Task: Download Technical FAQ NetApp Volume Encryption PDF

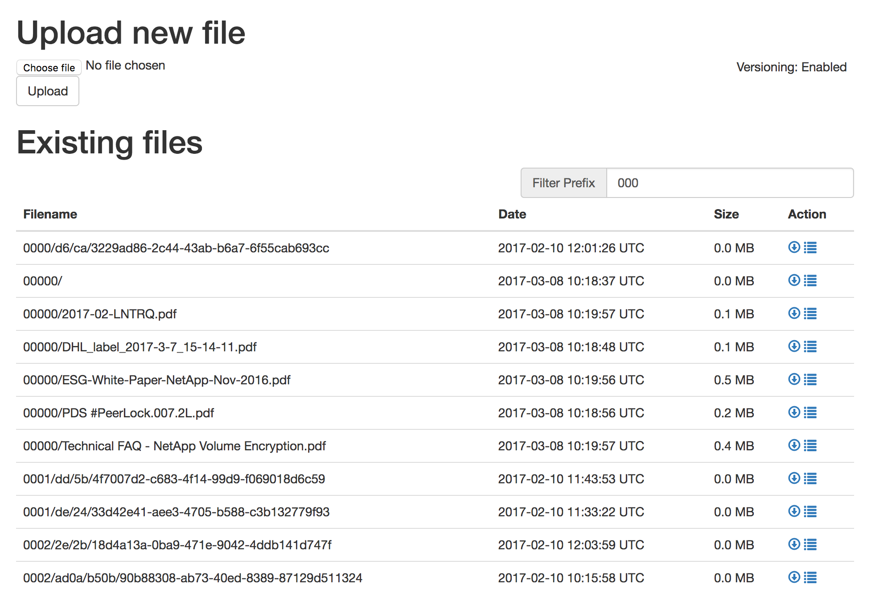Action: tap(794, 445)
